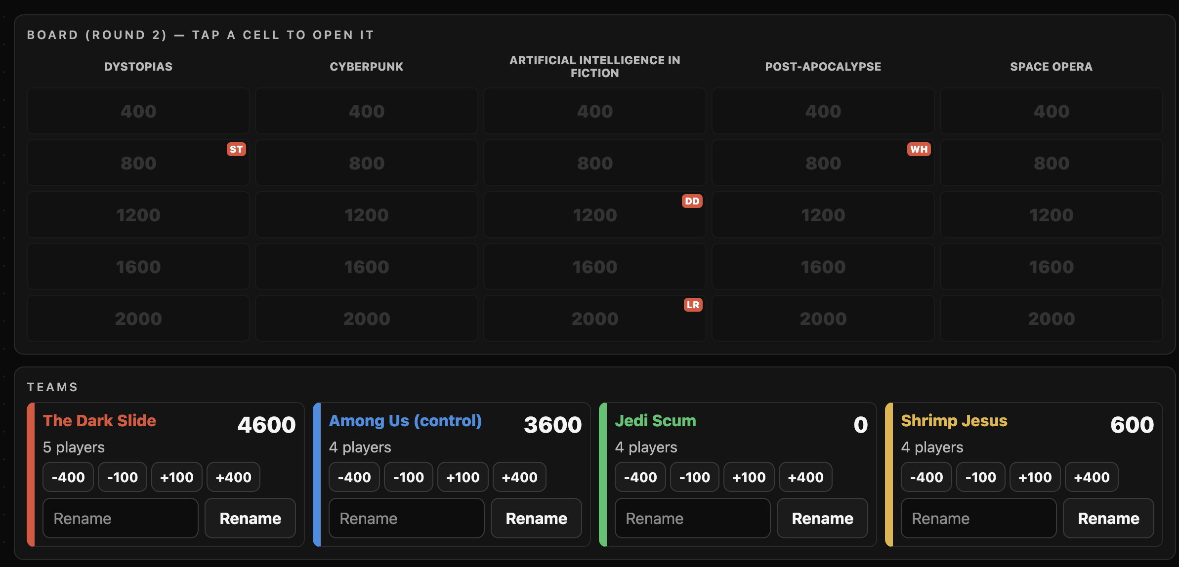Open the Space Opera 2000 cell

(1052, 319)
